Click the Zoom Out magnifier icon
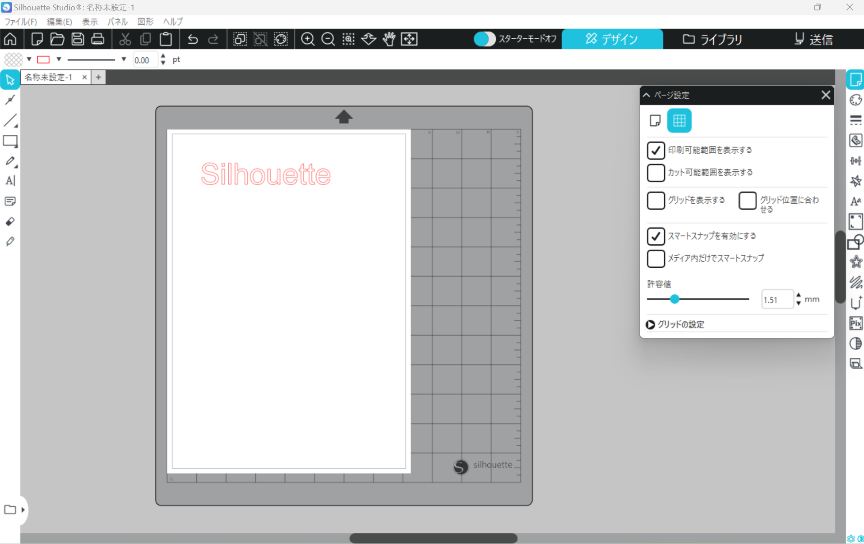Image resolution: width=864 pixels, height=544 pixels. [328, 39]
